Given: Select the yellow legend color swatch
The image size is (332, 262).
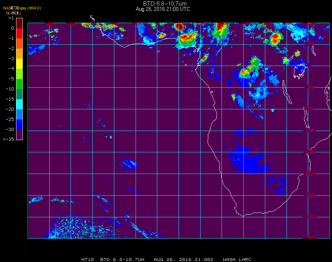Looking at the screenshot, I should pos(20,64).
